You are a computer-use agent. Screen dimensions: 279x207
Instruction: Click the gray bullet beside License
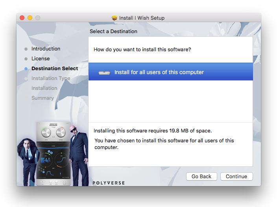click(26, 59)
